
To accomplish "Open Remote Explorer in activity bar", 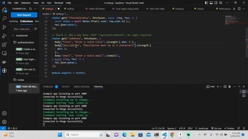I will pyautogui.click(x=4, y=53).
